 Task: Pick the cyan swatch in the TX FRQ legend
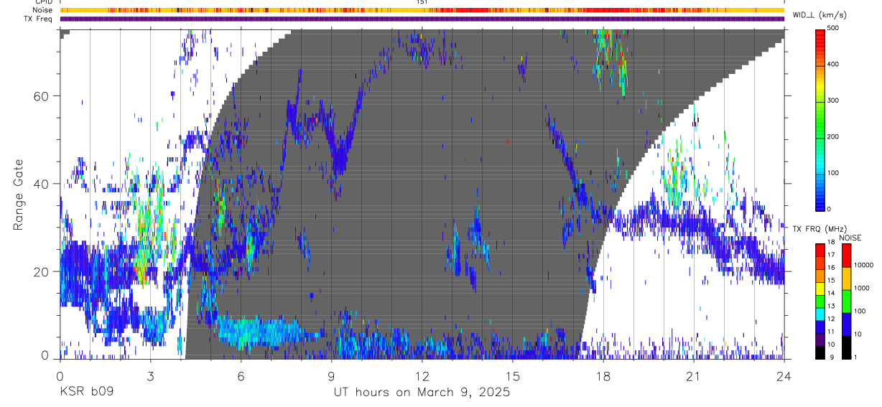[x=820, y=313]
